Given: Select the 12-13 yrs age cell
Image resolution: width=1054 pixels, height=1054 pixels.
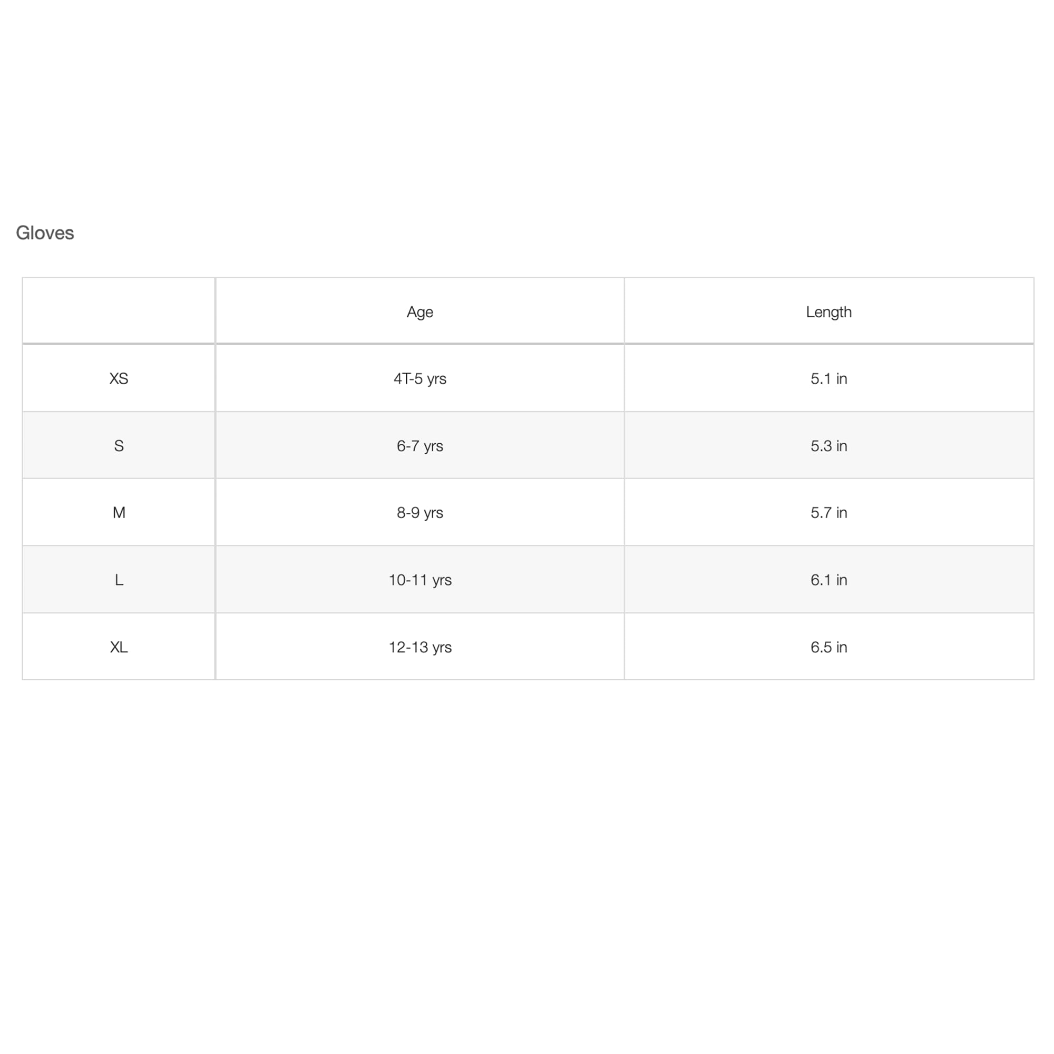Looking at the screenshot, I should (419, 647).
